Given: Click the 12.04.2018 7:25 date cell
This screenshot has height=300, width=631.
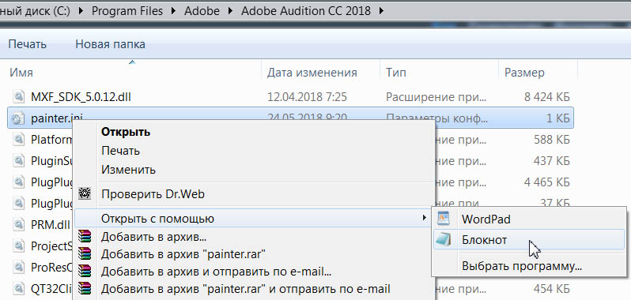Looking at the screenshot, I should [x=307, y=97].
